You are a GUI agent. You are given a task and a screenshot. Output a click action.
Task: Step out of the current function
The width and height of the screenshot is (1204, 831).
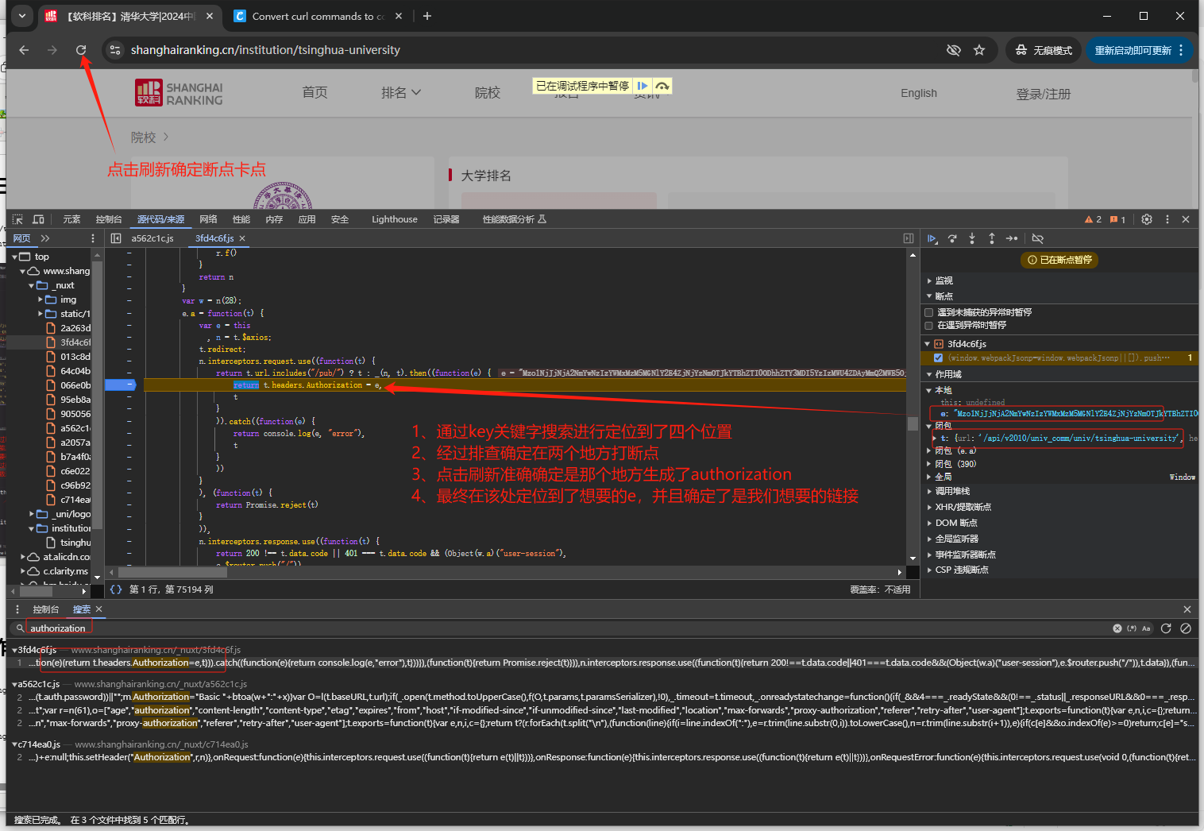[991, 238]
